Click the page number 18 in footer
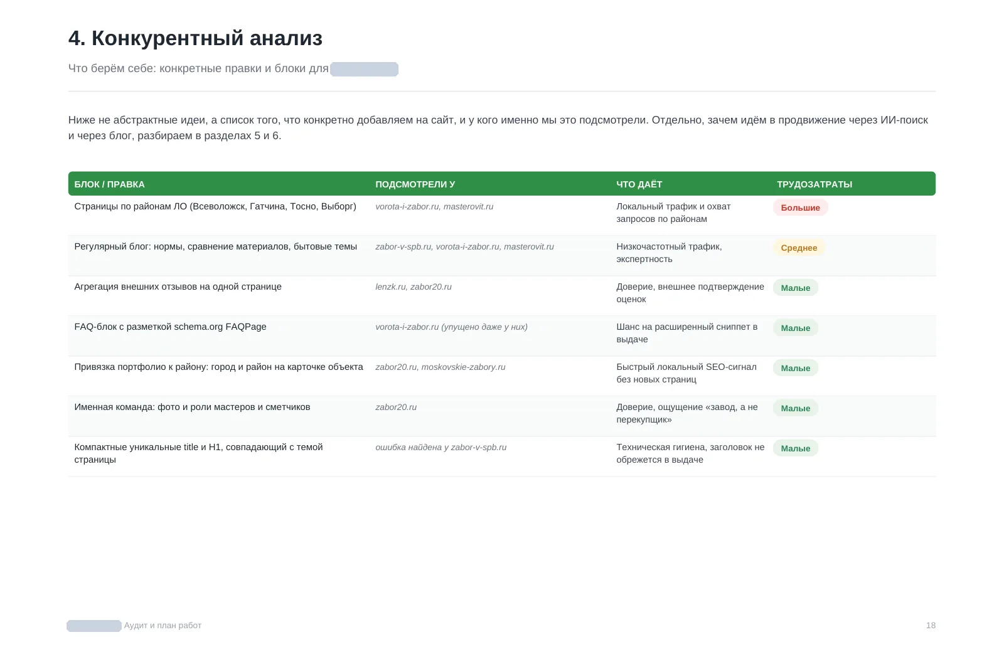Screen dimensions: 1004x652 pyautogui.click(x=931, y=625)
